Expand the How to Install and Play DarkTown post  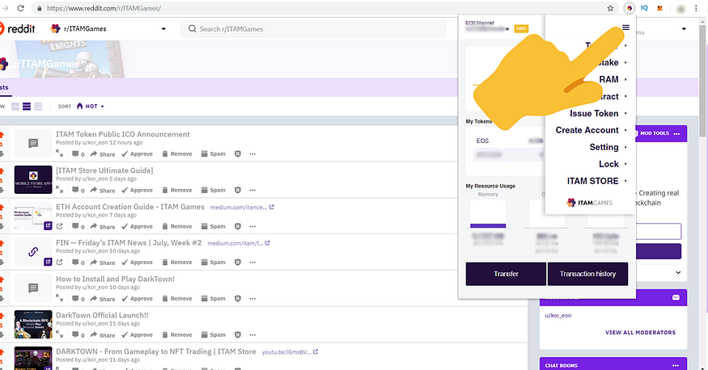tap(60, 298)
